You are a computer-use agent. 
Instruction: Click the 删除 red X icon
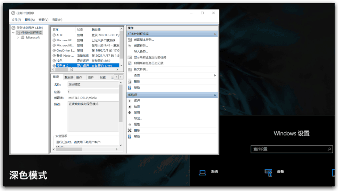pos(130,130)
